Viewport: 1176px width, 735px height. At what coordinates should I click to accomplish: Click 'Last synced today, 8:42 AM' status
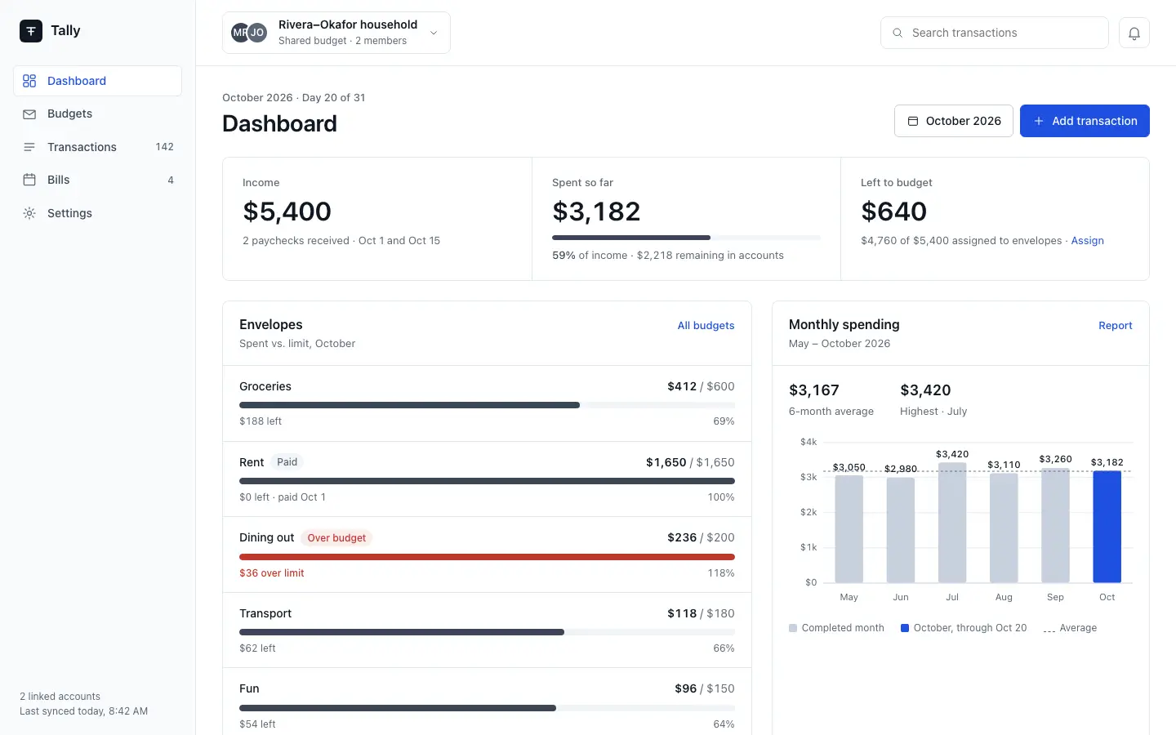pyautogui.click(x=83, y=711)
